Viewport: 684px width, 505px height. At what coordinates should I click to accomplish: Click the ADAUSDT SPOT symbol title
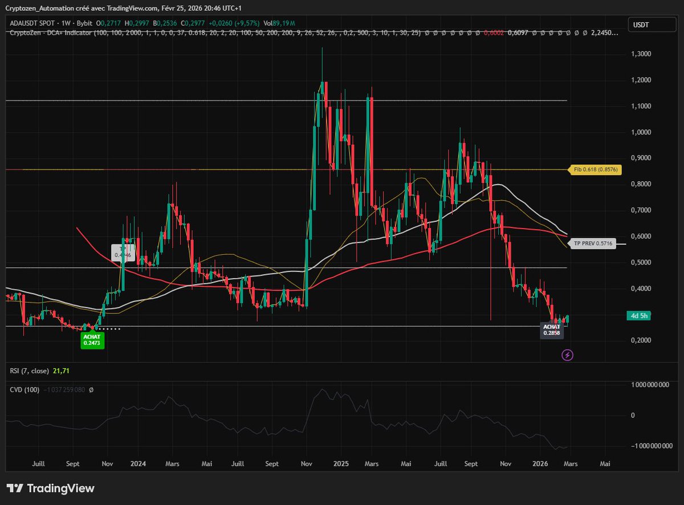coord(31,23)
